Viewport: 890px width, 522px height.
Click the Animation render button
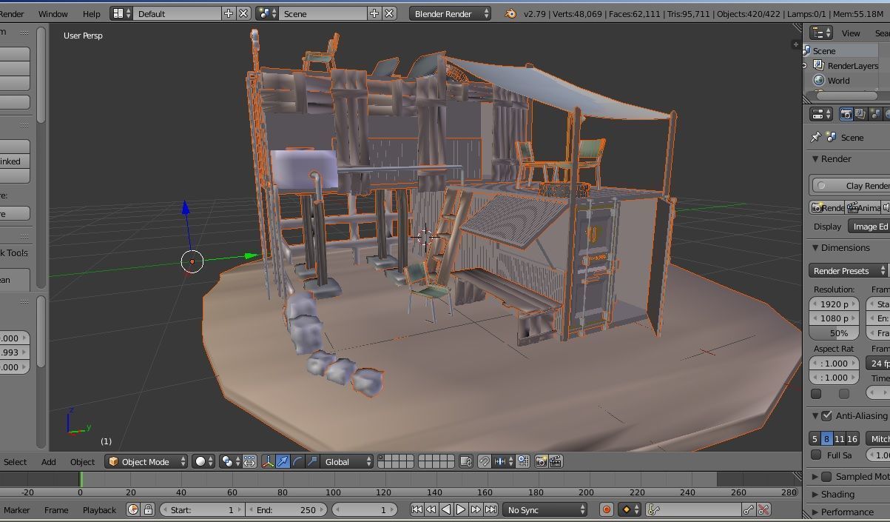point(863,208)
